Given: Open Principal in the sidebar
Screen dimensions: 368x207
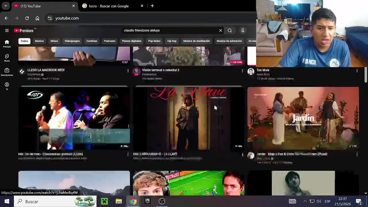Looking at the screenshot, I should (7, 44).
